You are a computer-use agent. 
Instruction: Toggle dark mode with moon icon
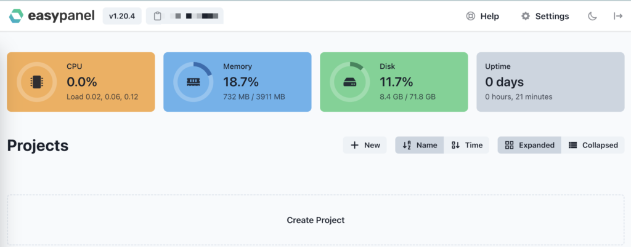point(592,16)
